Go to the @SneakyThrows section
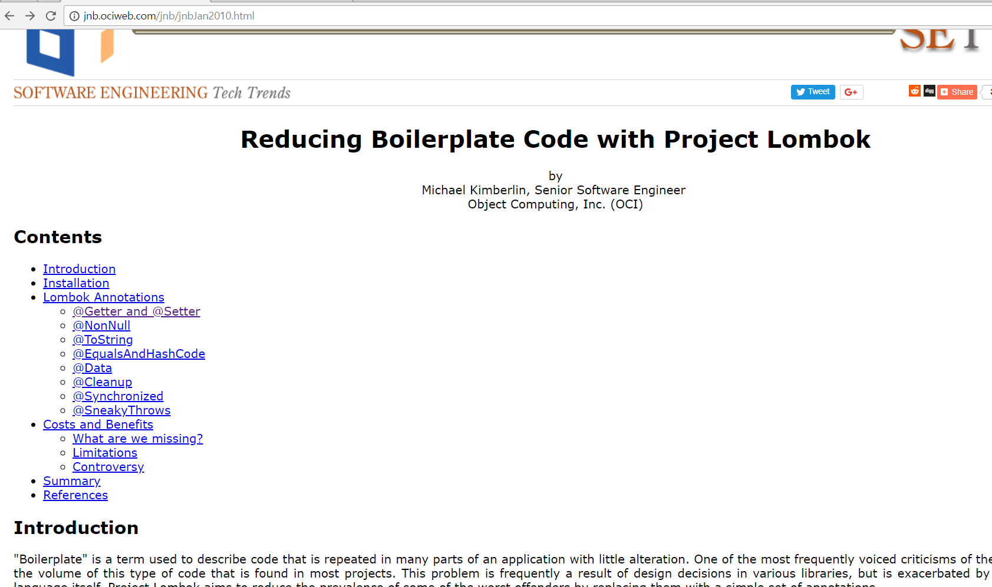The height and width of the screenshot is (587, 992). (x=121, y=410)
